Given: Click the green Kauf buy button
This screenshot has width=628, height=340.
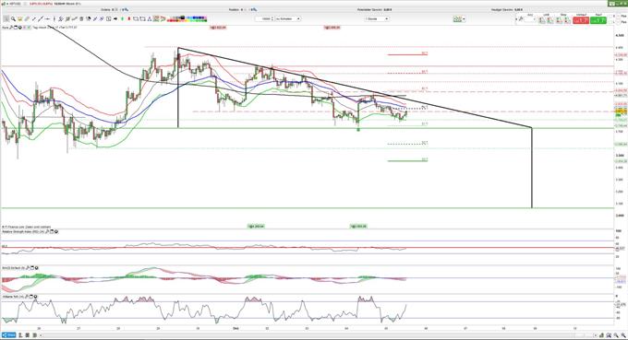Looking at the screenshot, I should click(x=598, y=20).
